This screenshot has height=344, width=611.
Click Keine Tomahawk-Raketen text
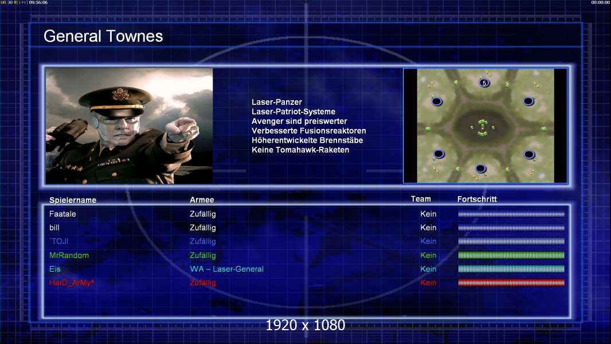(300, 150)
